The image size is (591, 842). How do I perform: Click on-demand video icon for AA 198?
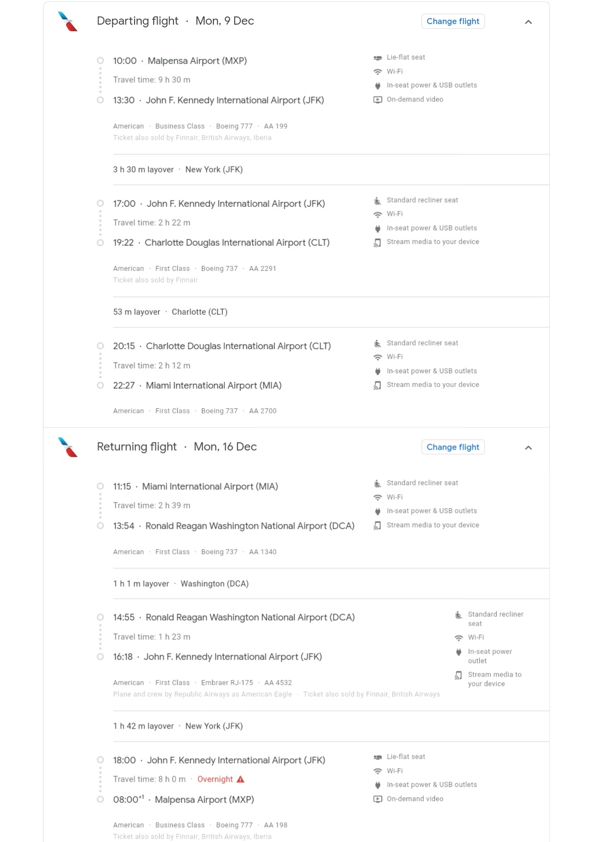[x=378, y=799]
